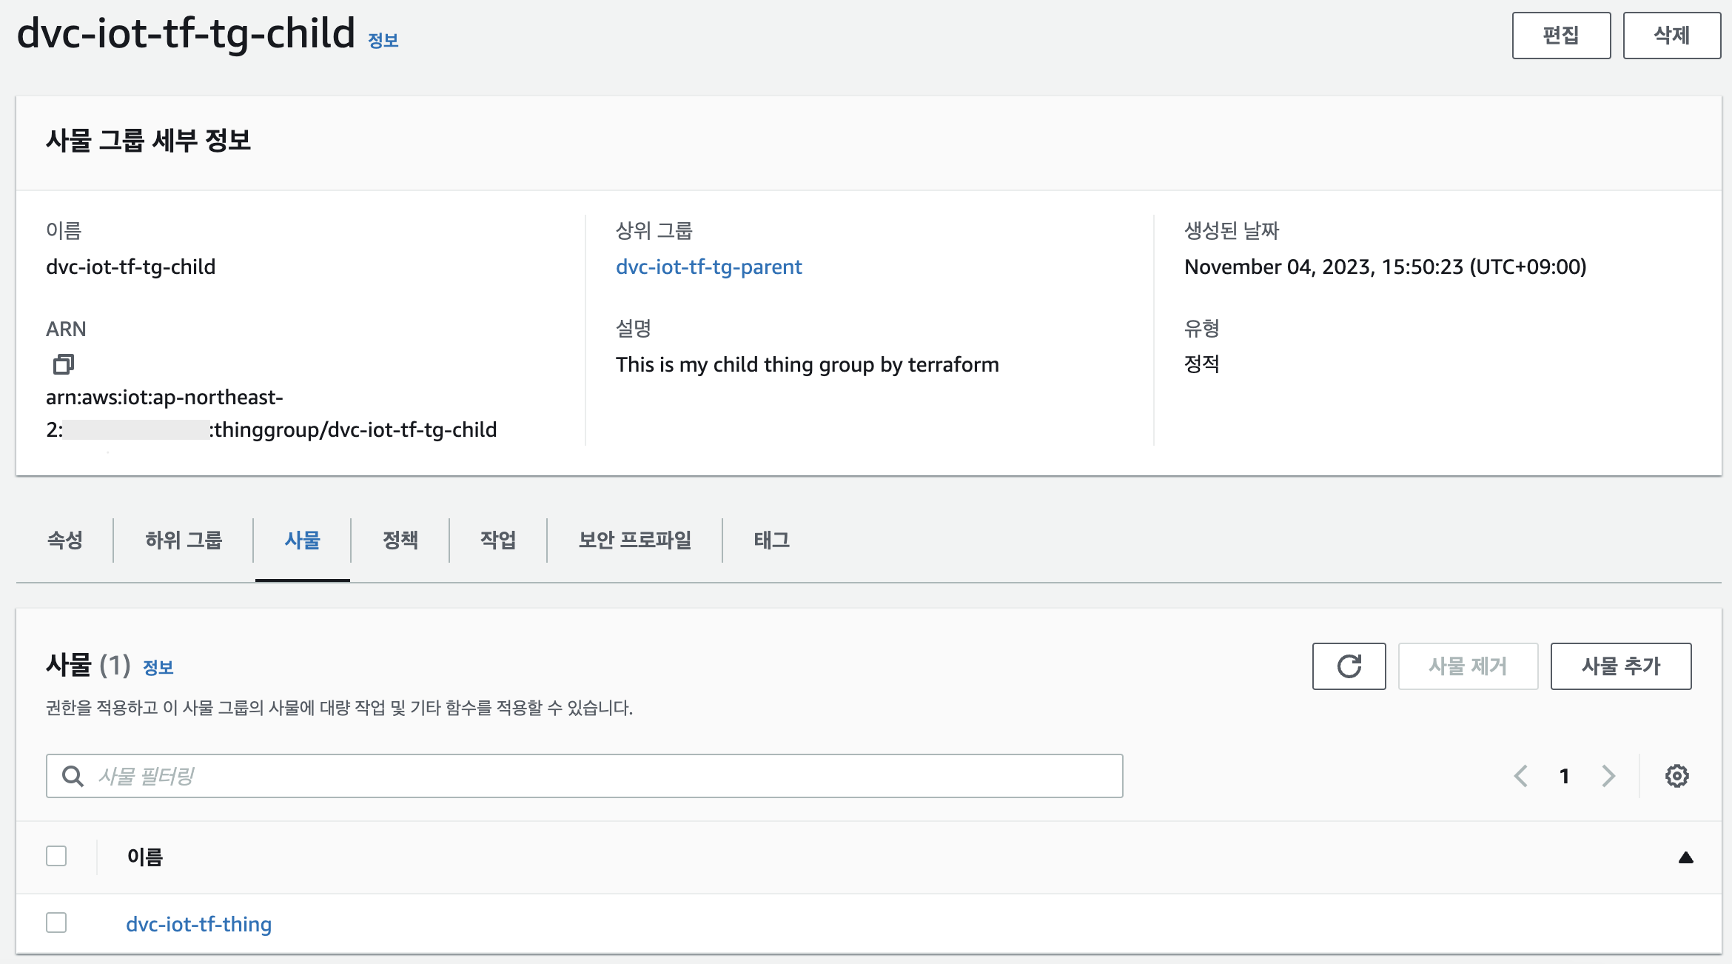The height and width of the screenshot is (964, 1732).
Task: Check the dvc-iot-tf-thing row checkbox
Action: (56, 923)
